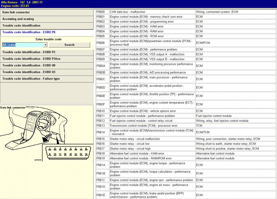Select code P061E cell
The height and width of the screenshot is (199, 277).
click(x=102, y=195)
